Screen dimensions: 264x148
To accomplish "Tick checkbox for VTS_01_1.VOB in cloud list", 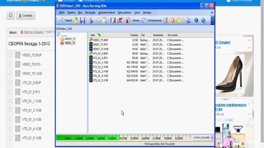I will pyautogui.click(x=10, y=101).
